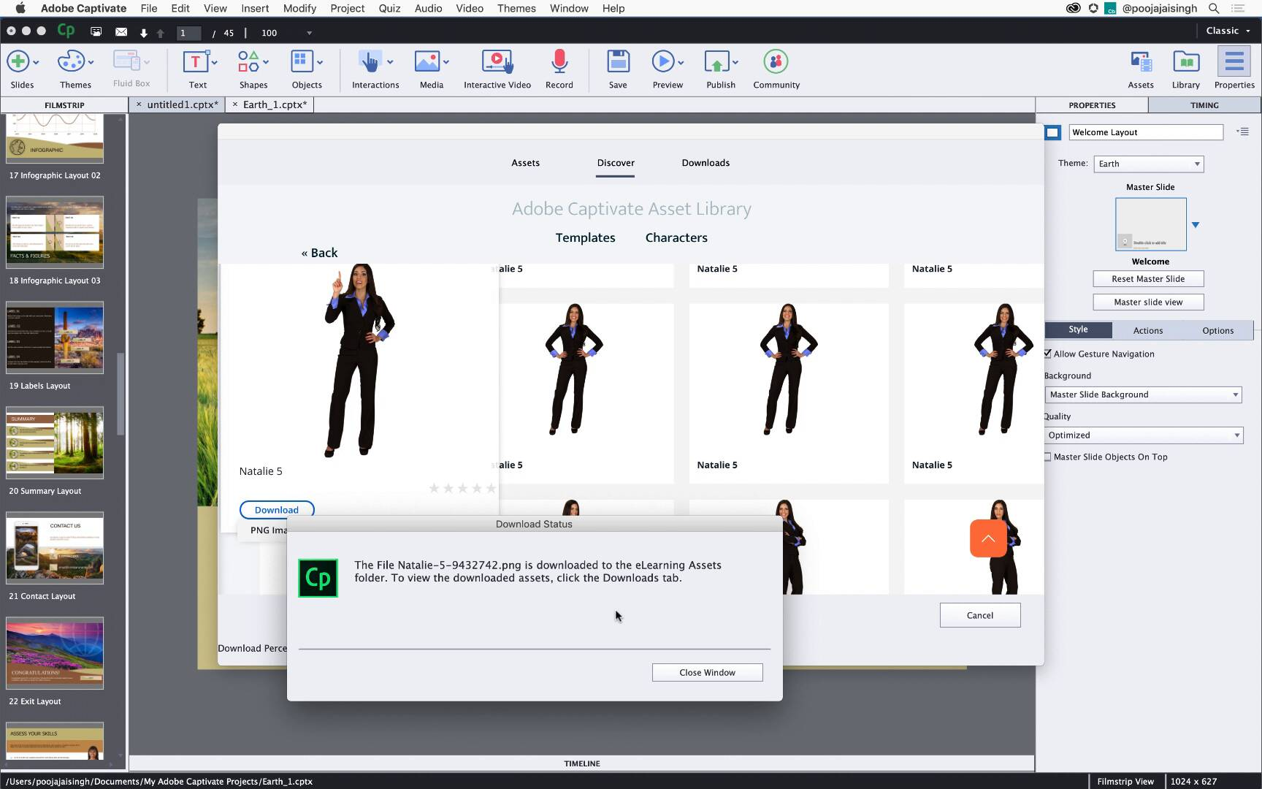Viewport: 1262px width, 789px height.
Task: Select the 21 Contact Layout slide thumbnail
Action: click(55, 548)
